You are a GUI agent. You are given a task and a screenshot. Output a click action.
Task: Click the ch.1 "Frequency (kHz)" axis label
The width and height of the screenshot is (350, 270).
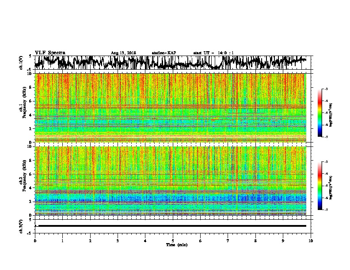click(x=24, y=103)
